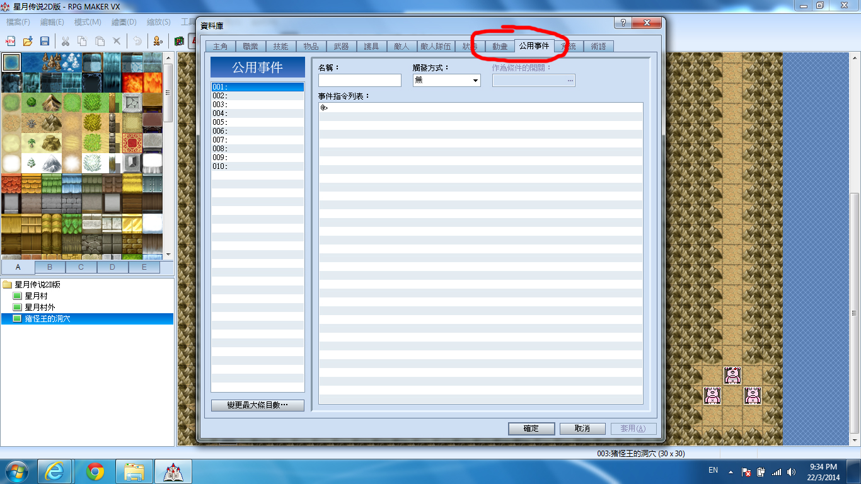Select common event 010 in the list

click(x=258, y=166)
